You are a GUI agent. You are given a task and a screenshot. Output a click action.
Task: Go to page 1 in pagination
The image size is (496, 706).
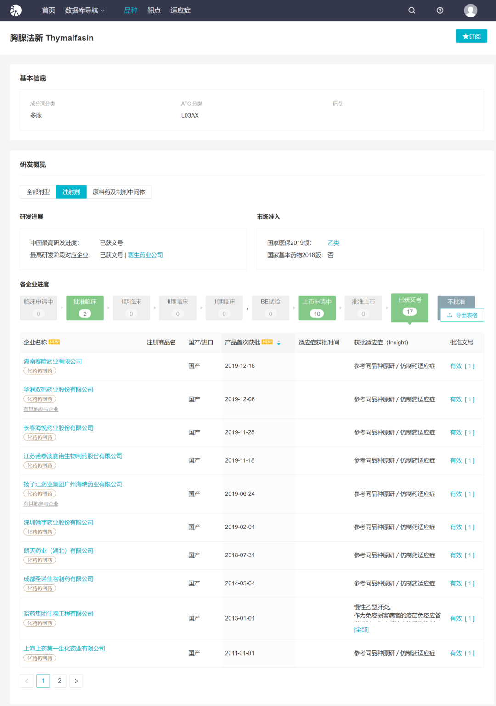point(43,681)
